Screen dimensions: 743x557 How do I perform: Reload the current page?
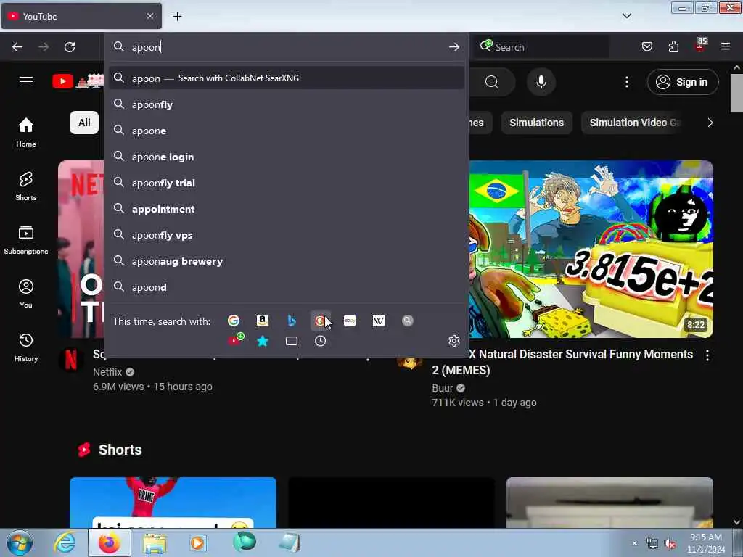click(70, 47)
